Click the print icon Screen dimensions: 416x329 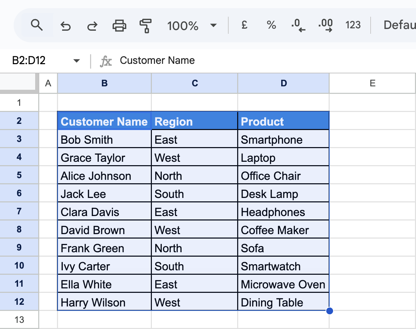coord(119,26)
